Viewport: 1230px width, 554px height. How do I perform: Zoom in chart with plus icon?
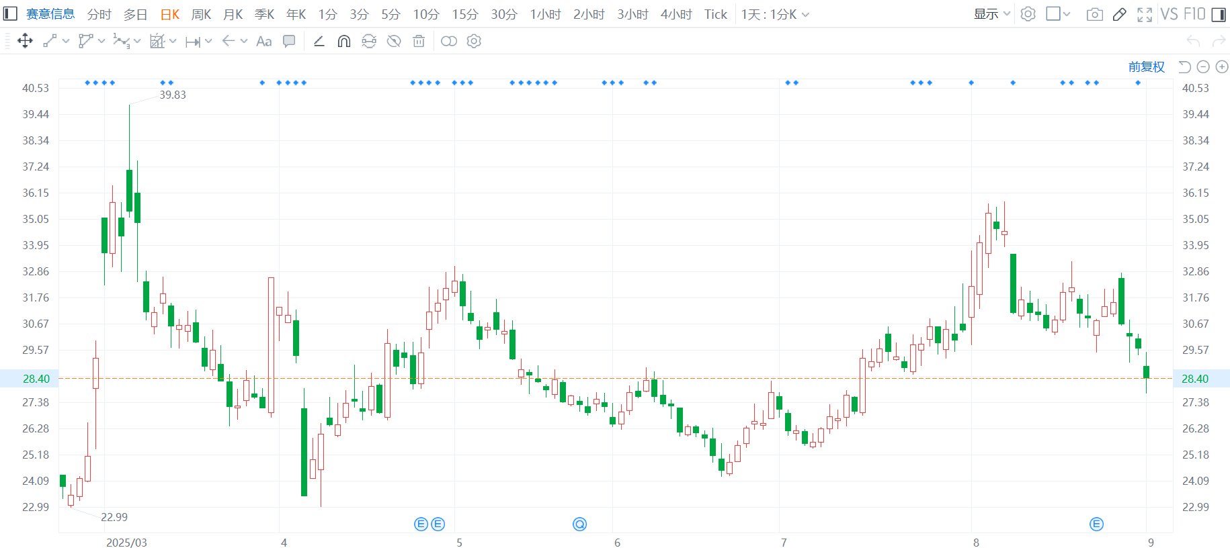click(x=1222, y=67)
